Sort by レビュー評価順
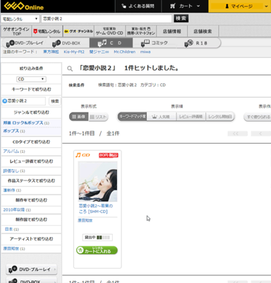This screenshot has height=283, width=271. click(x=191, y=117)
